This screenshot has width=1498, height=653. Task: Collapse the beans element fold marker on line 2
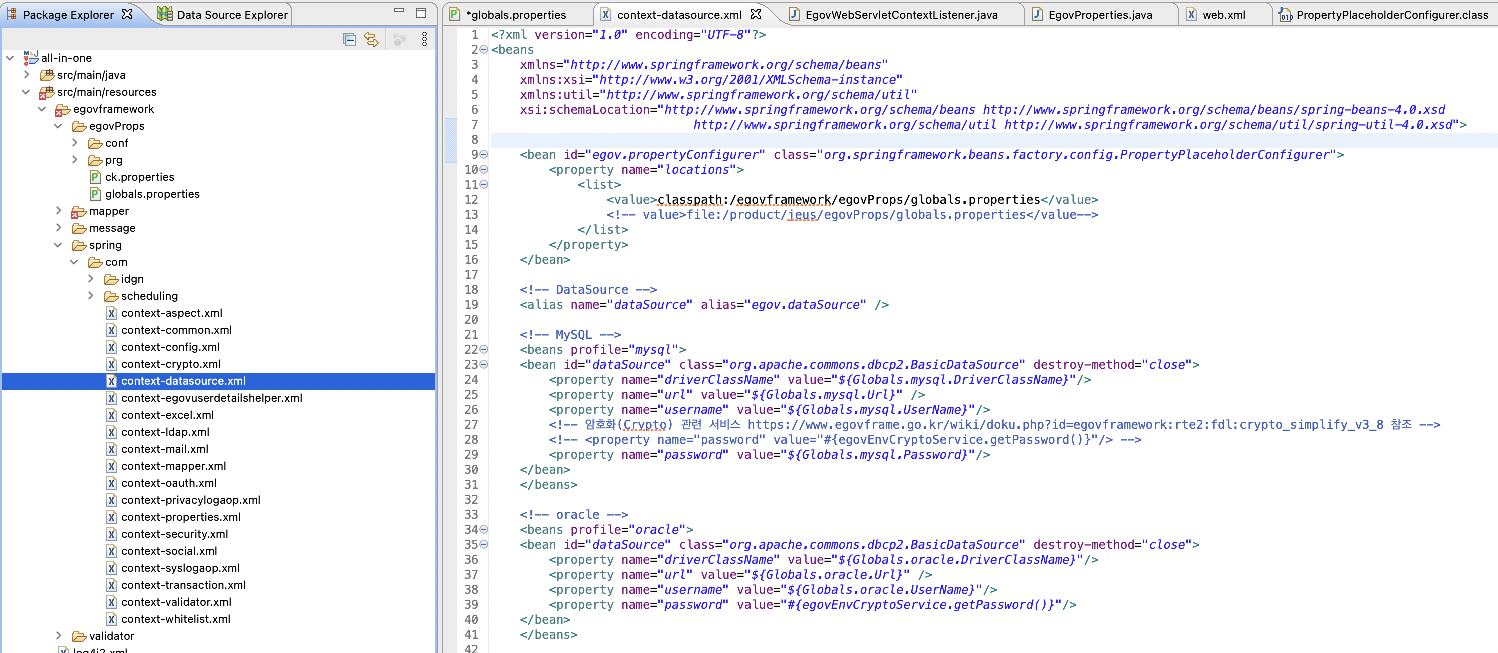click(x=484, y=50)
